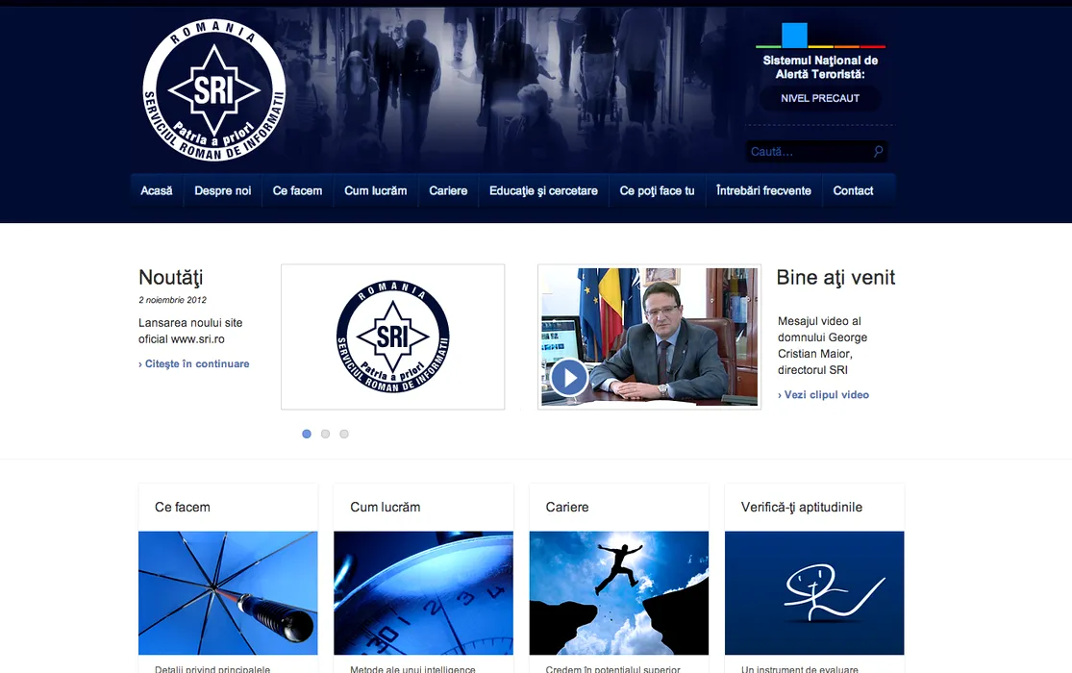1072x673 pixels.
Task: Open the Despre noi menu
Action: click(x=222, y=190)
